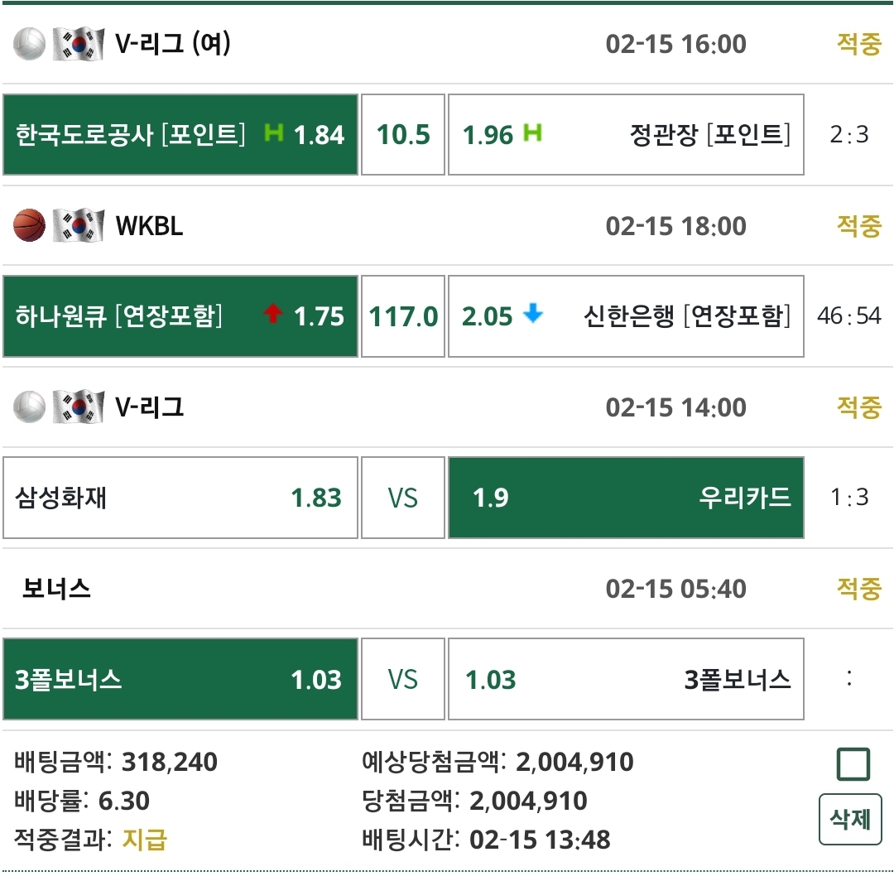Select the 정관장 [포인트] 1.96 option
The height and width of the screenshot is (881, 894).
pos(626,134)
